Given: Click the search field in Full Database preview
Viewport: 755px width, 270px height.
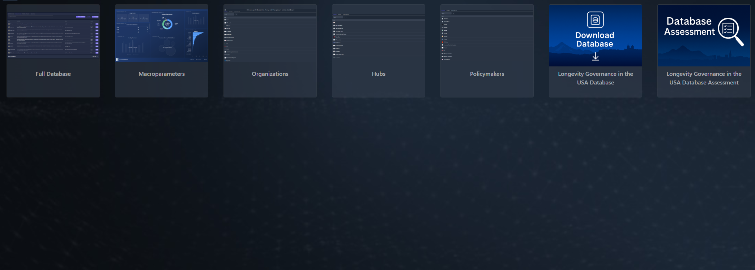Looking at the screenshot, I should click(31, 17).
